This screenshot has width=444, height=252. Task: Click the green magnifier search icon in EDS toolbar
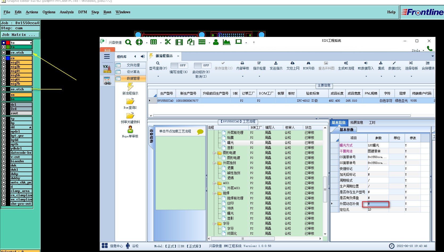pos(128,42)
